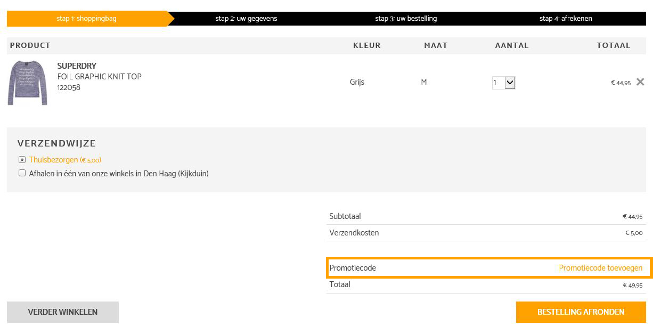Image resolution: width=653 pixels, height=334 pixels.
Task: Click the Totaal amount € 49,95
Action: click(x=632, y=286)
